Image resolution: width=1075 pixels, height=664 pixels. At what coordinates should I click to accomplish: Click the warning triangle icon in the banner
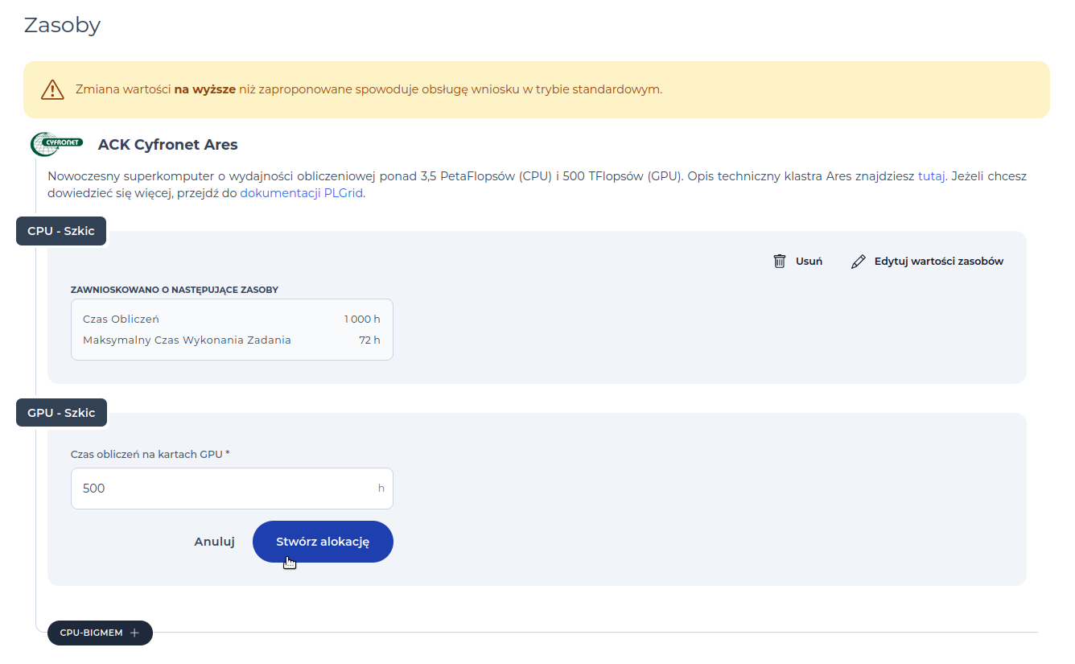(x=52, y=89)
